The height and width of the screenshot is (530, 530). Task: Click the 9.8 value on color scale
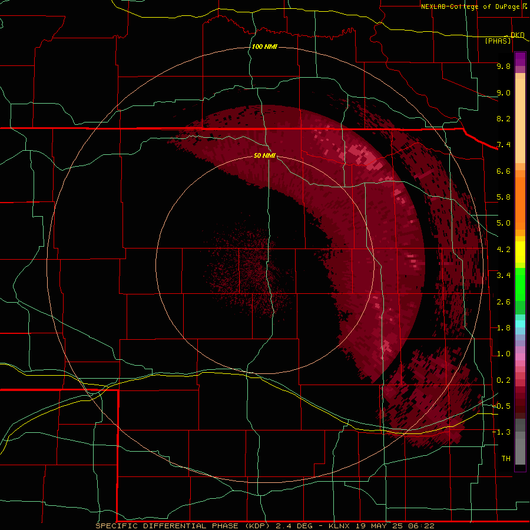(503, 66)
